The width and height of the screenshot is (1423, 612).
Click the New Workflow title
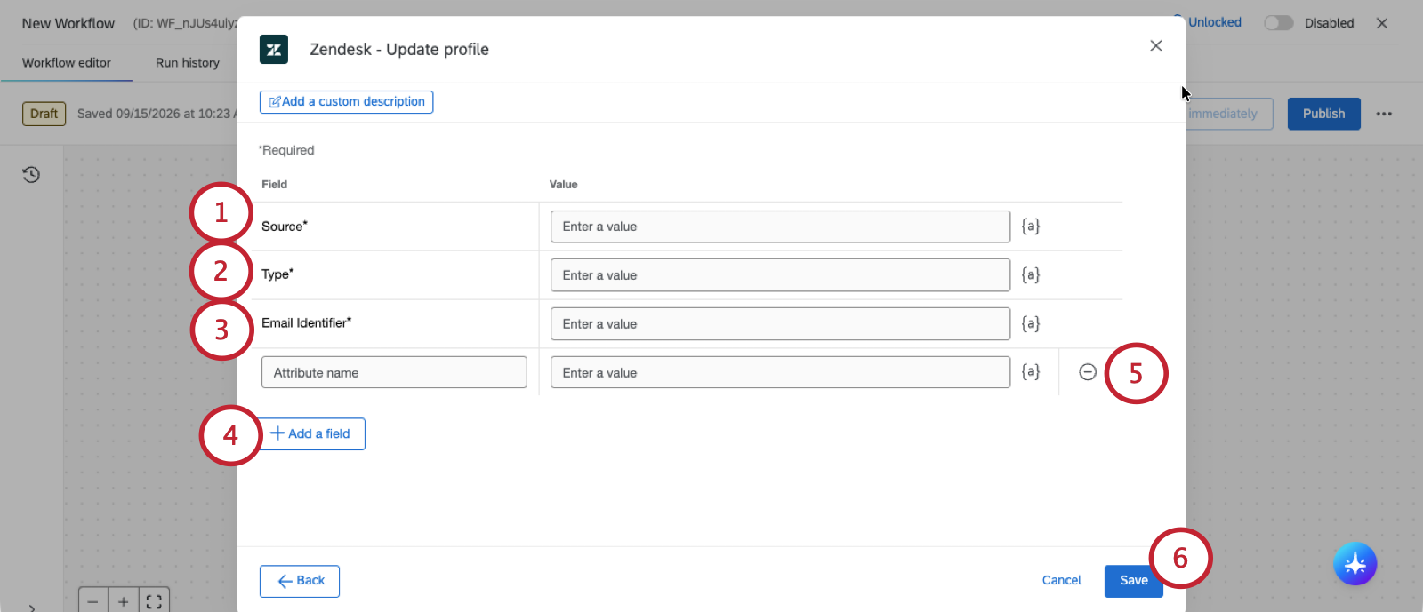click(x=68, y=23)
